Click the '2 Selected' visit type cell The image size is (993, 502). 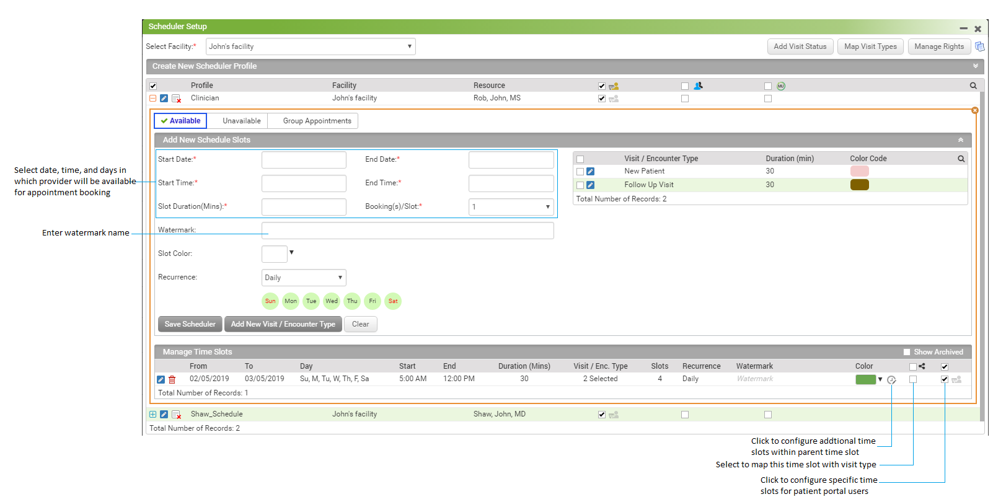tap(600, 379)
